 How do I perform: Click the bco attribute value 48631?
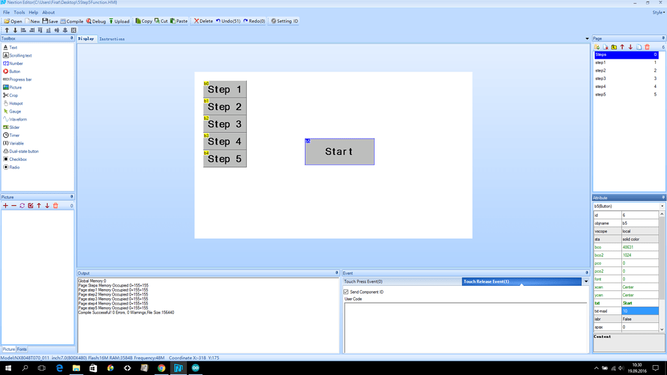[x=640, y=247]
